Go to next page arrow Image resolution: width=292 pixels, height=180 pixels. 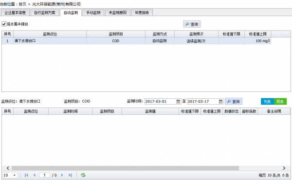62,175
